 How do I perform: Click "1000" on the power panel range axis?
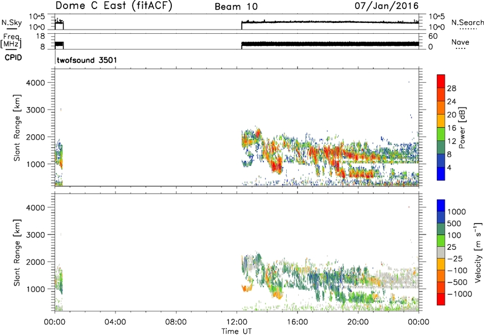point(36,164)
